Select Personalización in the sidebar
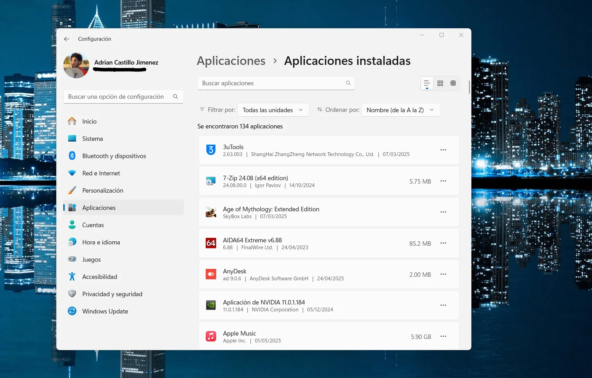This screenshot has width=592, height=378. point(123,191)
